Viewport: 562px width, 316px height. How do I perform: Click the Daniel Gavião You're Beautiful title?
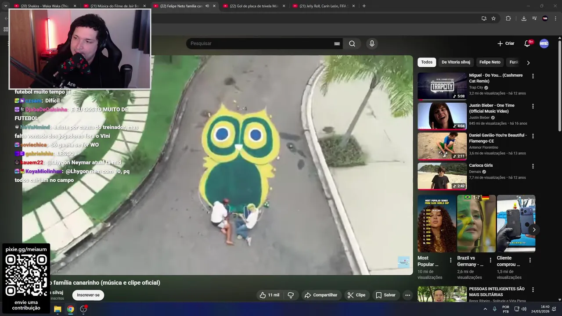498,138
